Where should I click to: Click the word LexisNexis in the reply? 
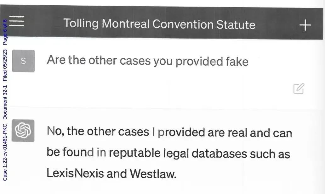click(x=75, y=173)
